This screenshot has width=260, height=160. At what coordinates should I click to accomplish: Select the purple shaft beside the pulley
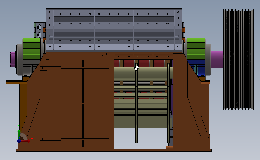[x=217, y=59]
